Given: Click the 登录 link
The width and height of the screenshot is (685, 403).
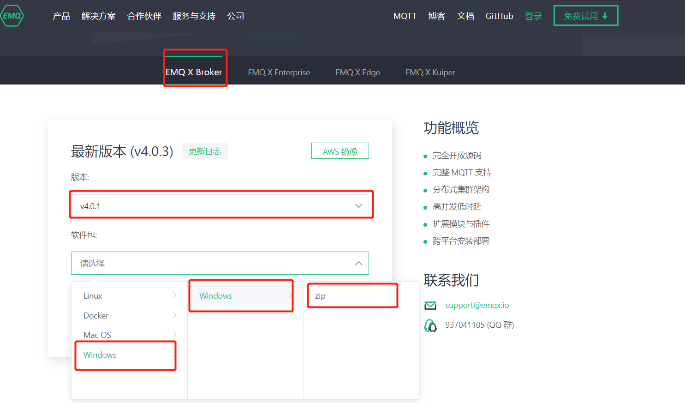Looking at the screenshot, I should tap(534, 16).
